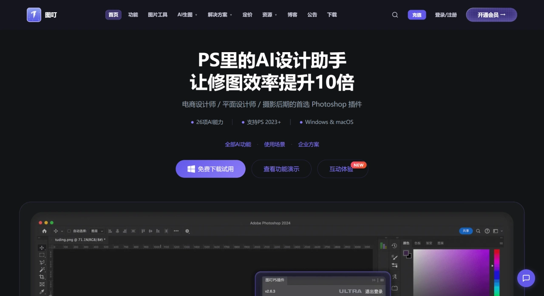Select the Move tool in Photoshop toolbar
Screen dimensions: 544x296
click(x=42, y=248)
